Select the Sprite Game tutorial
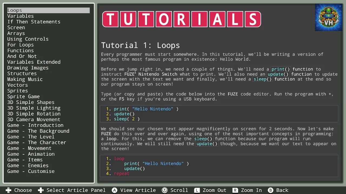Image resolution: width=346 pixels, height=194 pixels. (x=24, y=96)
